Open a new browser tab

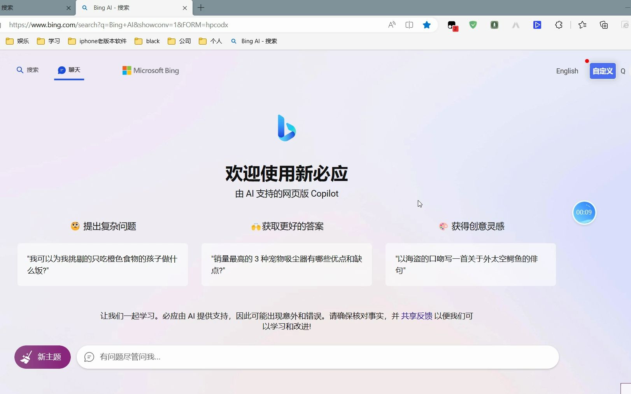201,8
